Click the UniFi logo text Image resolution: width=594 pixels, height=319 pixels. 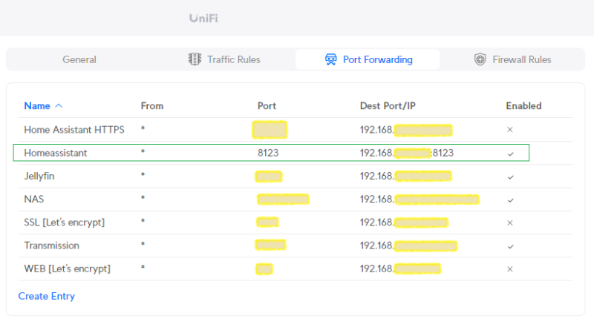tap(203, 18)
